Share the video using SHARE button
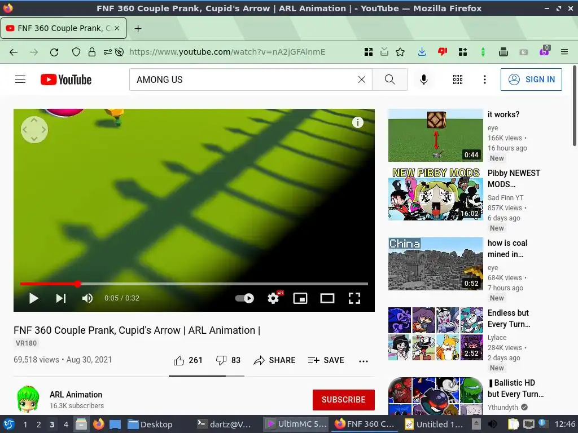This screenshot has height=433, width=578. 275,360
